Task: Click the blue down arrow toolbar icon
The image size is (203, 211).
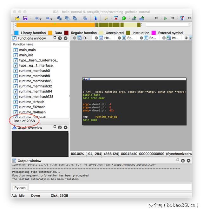Action: click(95, 18)
